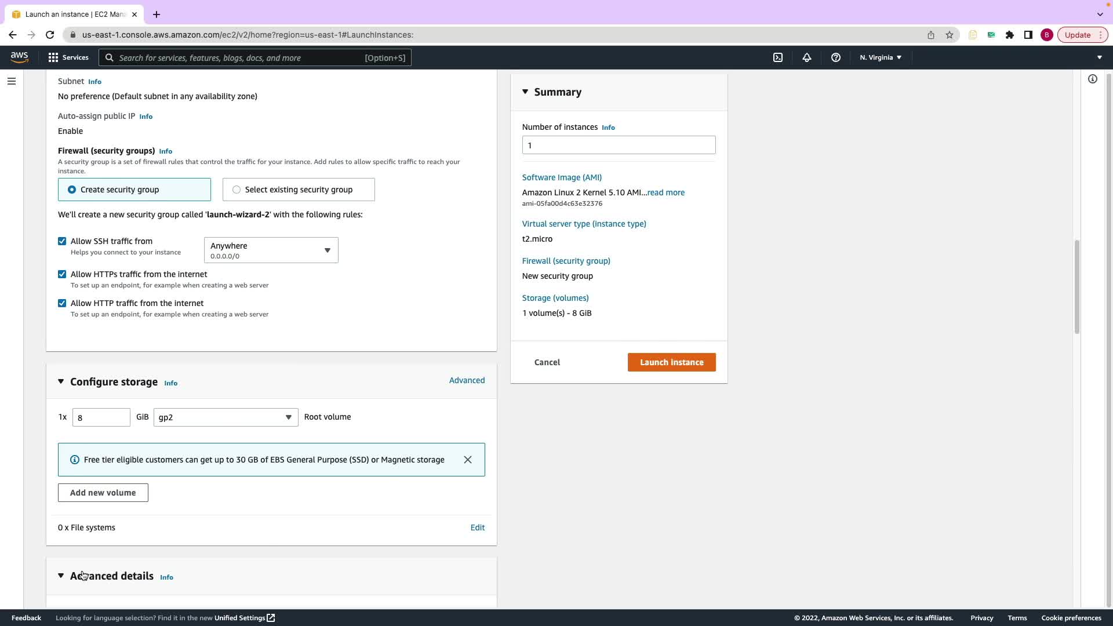Click the Add new volume button
1113x626 pixels.
pyautogui.click(x=103, y=493)
